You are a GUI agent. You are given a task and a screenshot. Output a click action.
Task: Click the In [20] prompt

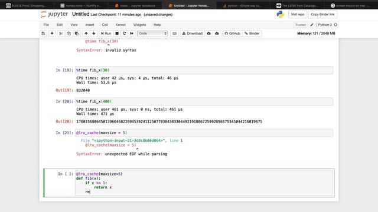click(64, 101)
